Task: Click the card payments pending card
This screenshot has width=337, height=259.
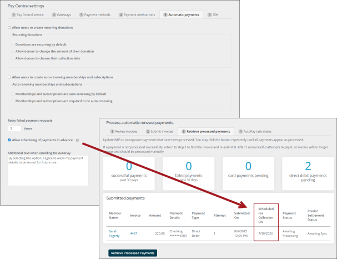Action: coord(248,173)
